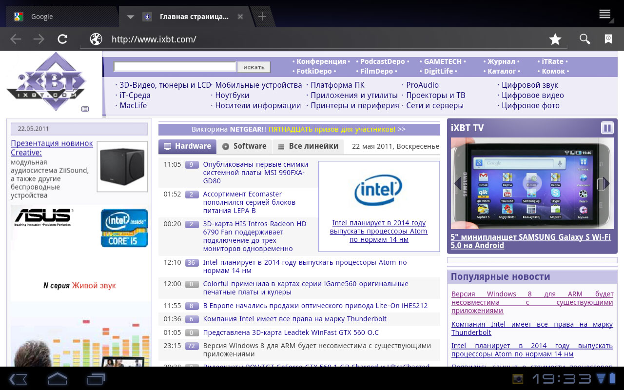This screenshot has width=624, height=390.
Task: Go to the previous iXBT TV slide
Action: tap(458, 183)
